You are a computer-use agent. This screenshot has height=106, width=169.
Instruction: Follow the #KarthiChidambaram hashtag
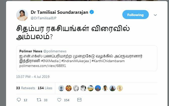[108, 61]
